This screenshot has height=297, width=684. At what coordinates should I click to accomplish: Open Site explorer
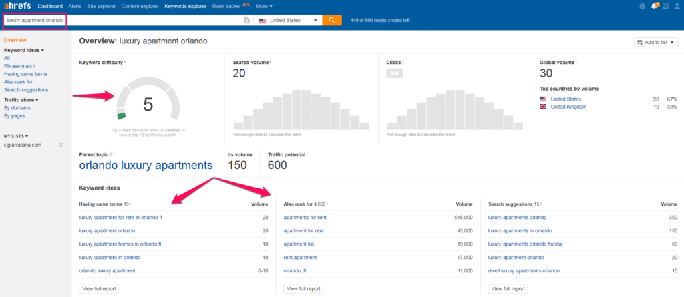coord(102,6)
